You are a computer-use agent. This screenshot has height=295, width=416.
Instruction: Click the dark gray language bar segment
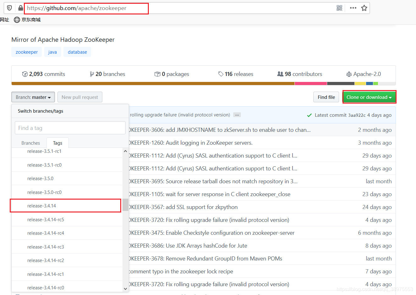coord(341,83)
